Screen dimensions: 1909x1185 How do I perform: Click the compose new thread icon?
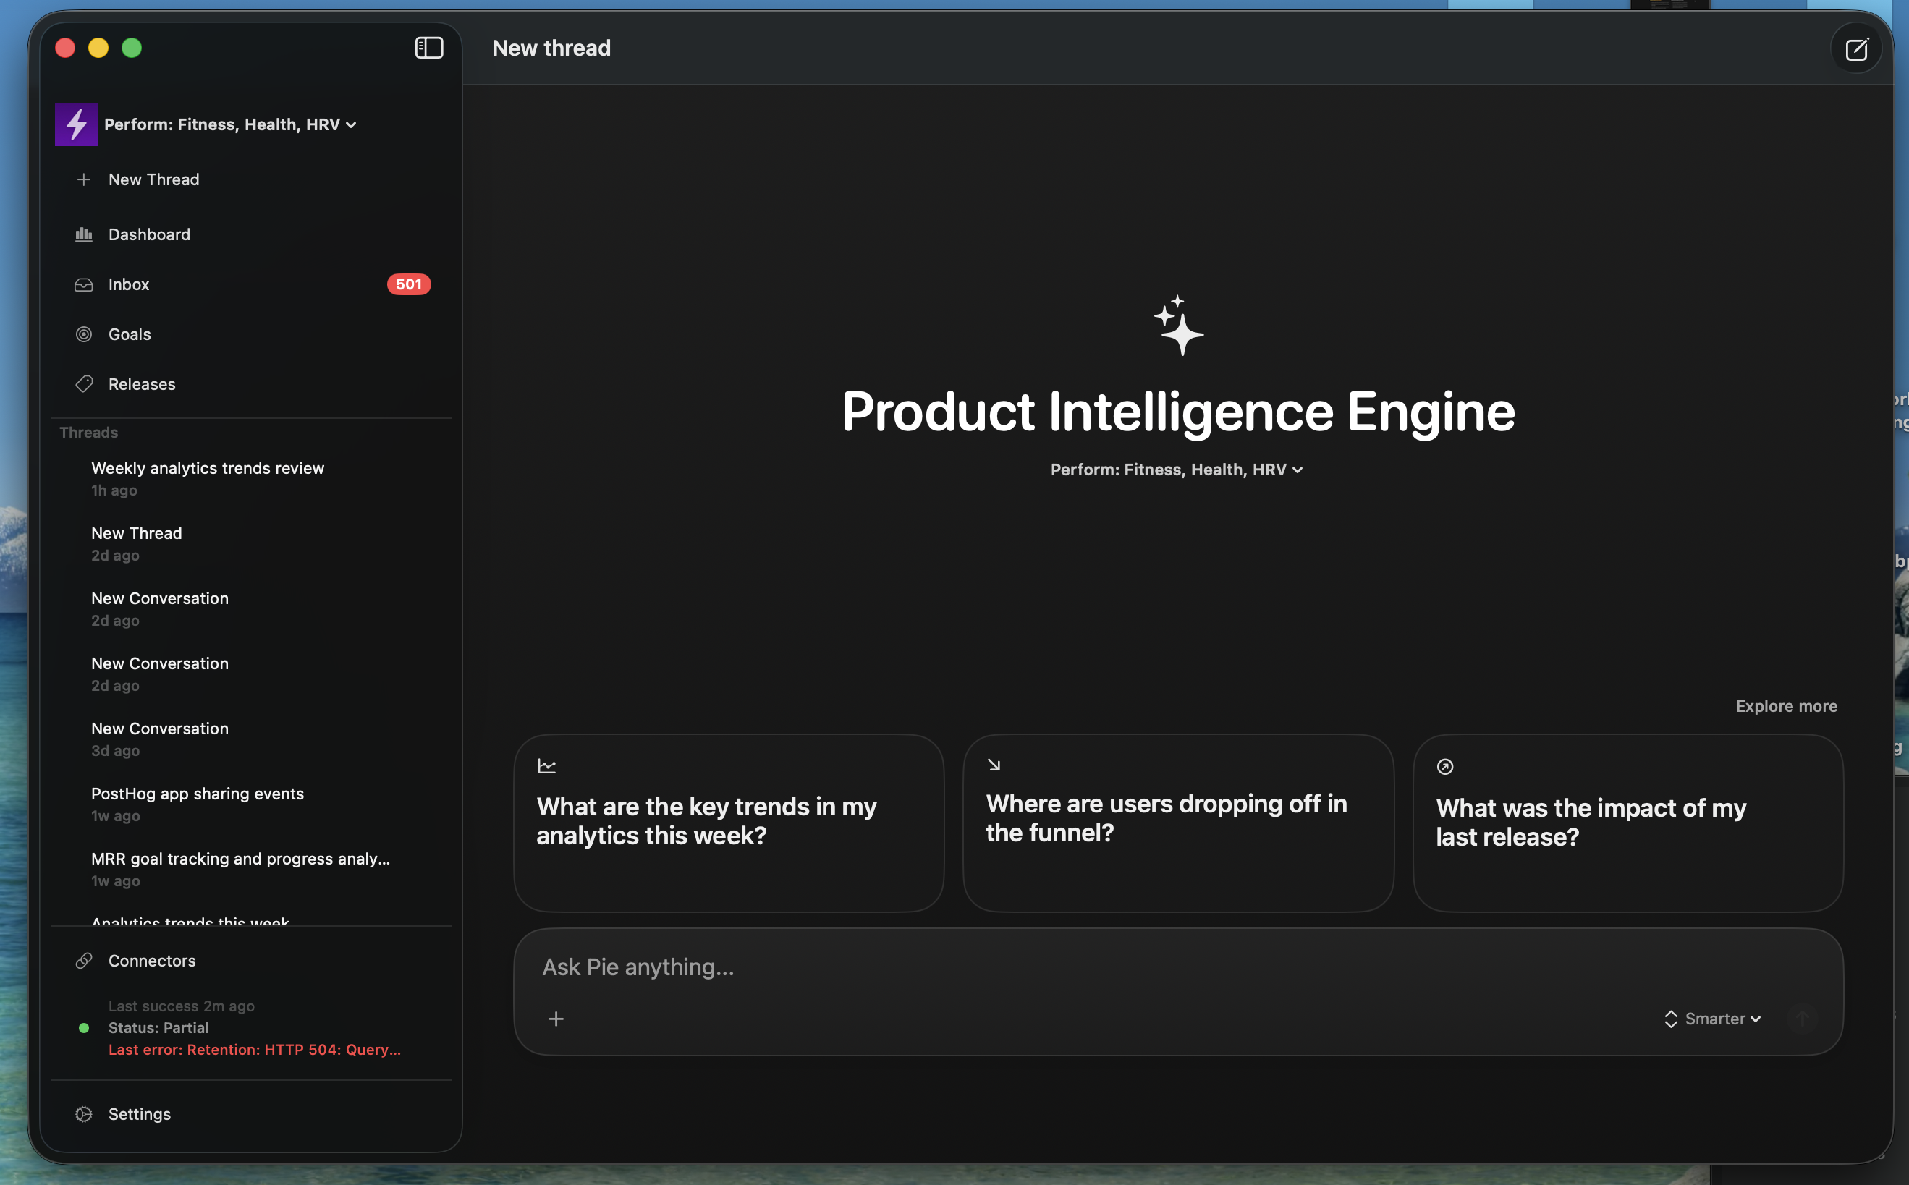pyautogui.click(x=1855, y=49)
